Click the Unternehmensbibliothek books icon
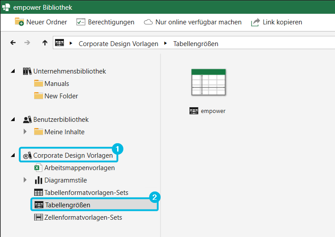This screenshot has width=335, height=237. pos(28,71)
